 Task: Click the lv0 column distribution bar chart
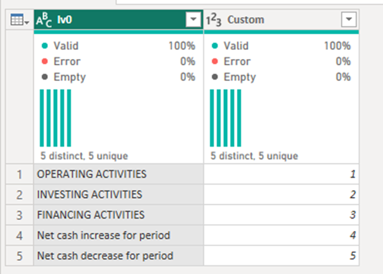coord(56,116)
